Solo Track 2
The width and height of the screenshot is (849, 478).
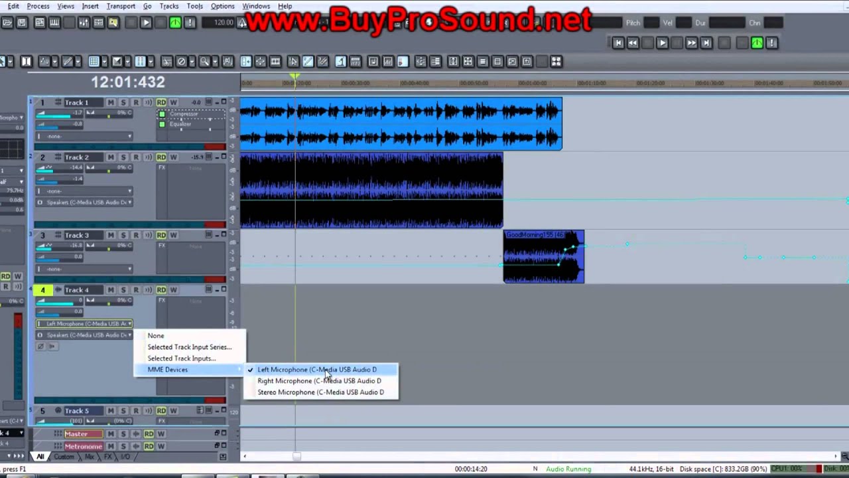[123, 157]
